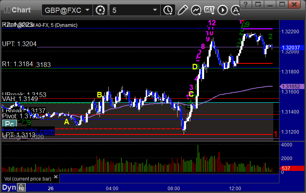Minimize the chart window
This screenshot has width=306, height=193.
(x=270, y=4)
